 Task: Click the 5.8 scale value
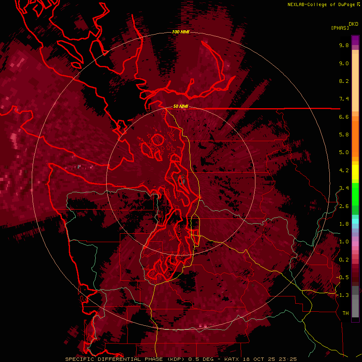tap(344, 135)
